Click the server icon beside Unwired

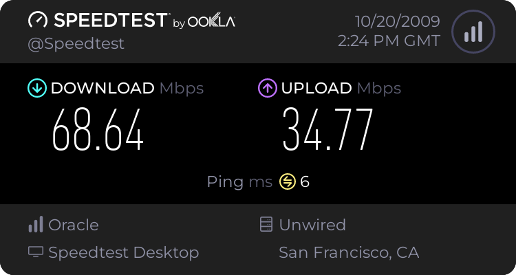coord(266,224)
